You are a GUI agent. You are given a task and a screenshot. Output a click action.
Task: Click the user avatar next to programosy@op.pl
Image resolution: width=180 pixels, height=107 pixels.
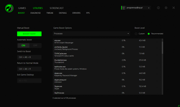pyautogui.click(x=123, y=8)
